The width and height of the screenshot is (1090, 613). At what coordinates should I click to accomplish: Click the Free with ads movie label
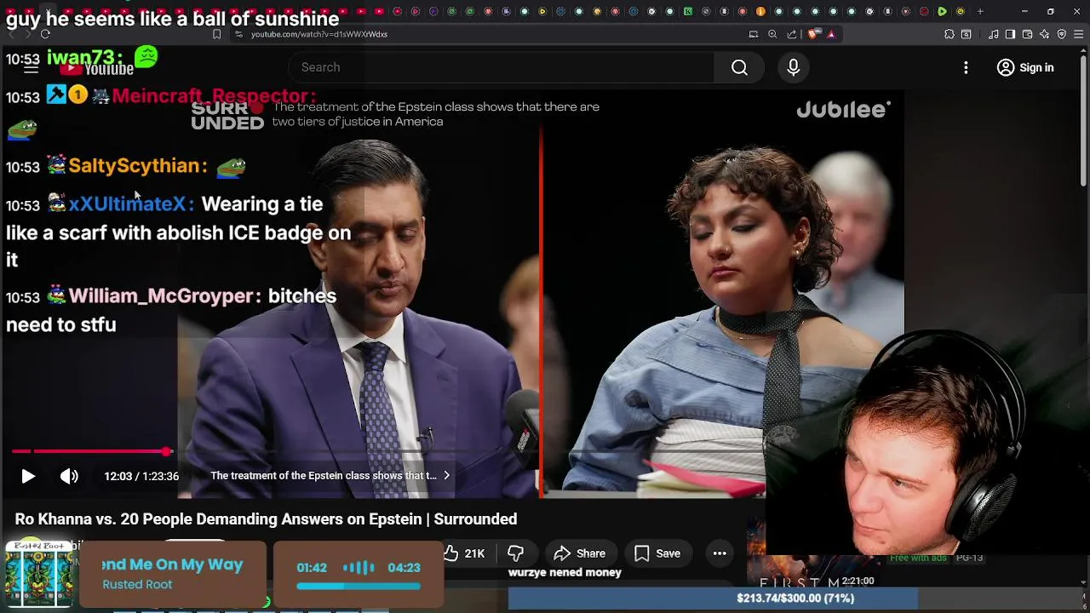click(918, 558)
